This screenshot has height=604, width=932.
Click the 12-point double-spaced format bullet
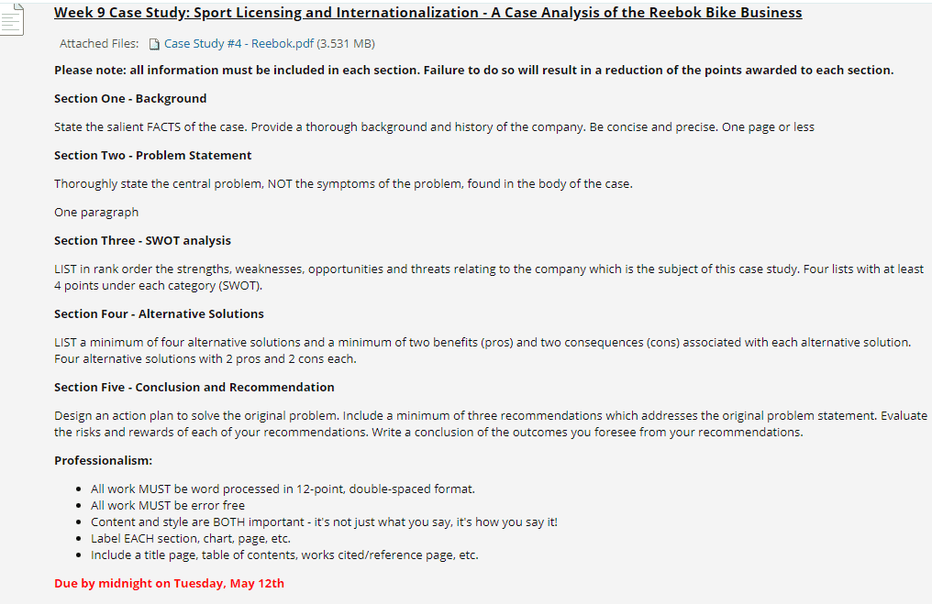[x=283, y=489]
